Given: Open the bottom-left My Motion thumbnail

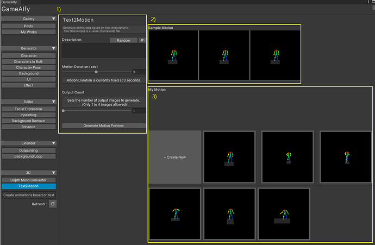Looking at the screenshot, I should [174, 213].
